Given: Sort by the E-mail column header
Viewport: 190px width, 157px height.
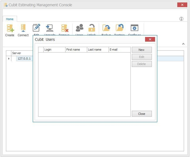Looking at the screenshot, I should tap(120, 50).
